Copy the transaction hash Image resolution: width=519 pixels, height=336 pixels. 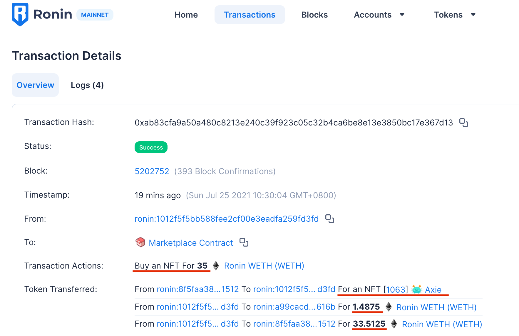coord(464,123)
